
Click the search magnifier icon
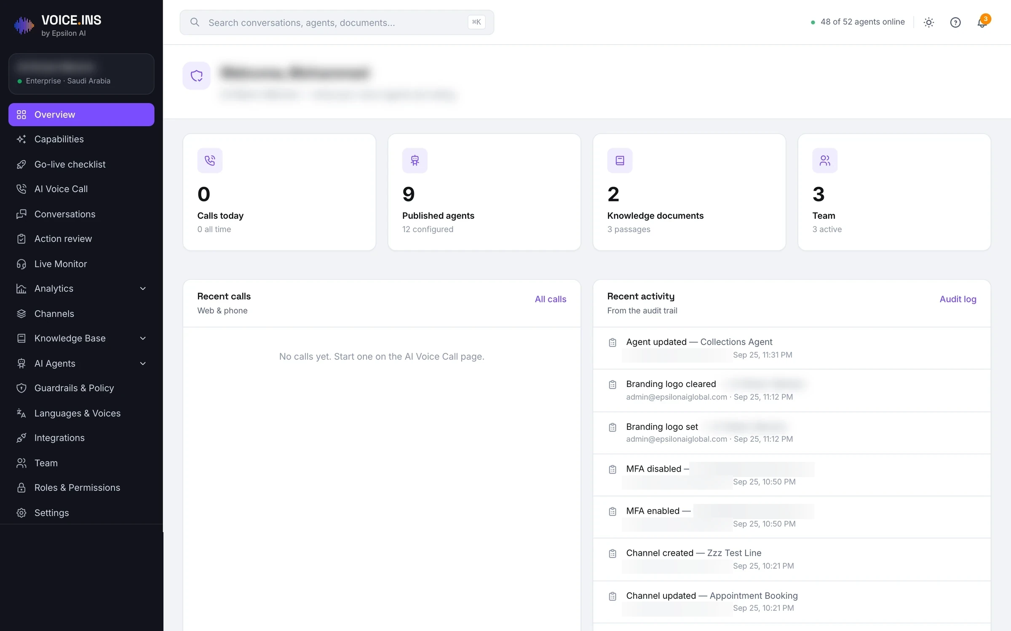(x=195, y=22)
